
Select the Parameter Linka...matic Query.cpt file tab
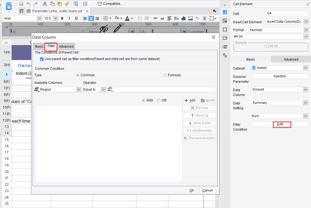pos(57,11)
